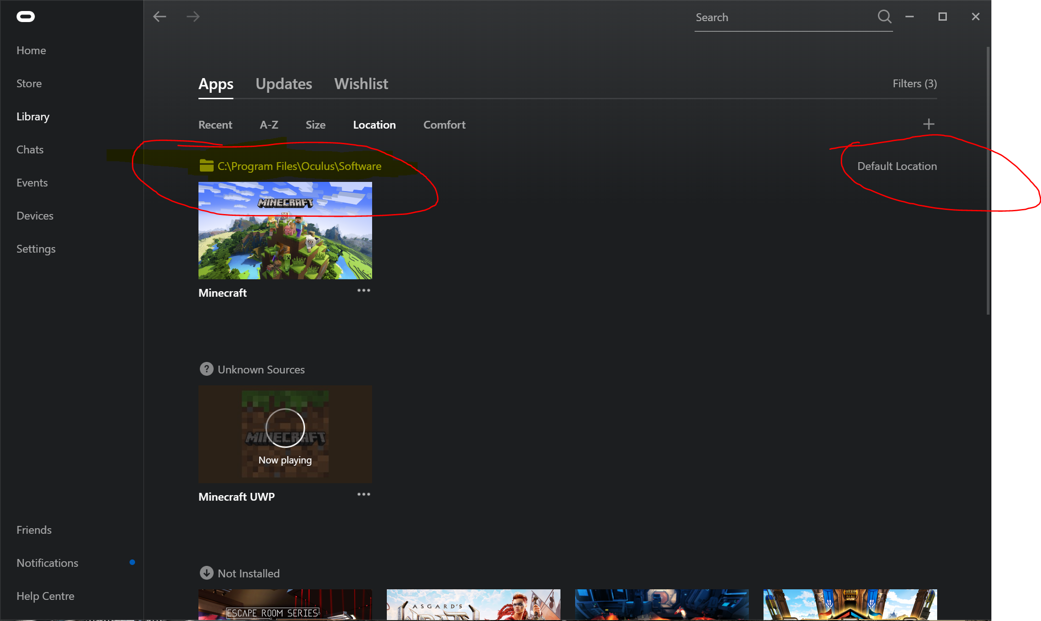
Task: Open Settings in the sidebar
Action: pyautogui.click(x=36, y=249)
